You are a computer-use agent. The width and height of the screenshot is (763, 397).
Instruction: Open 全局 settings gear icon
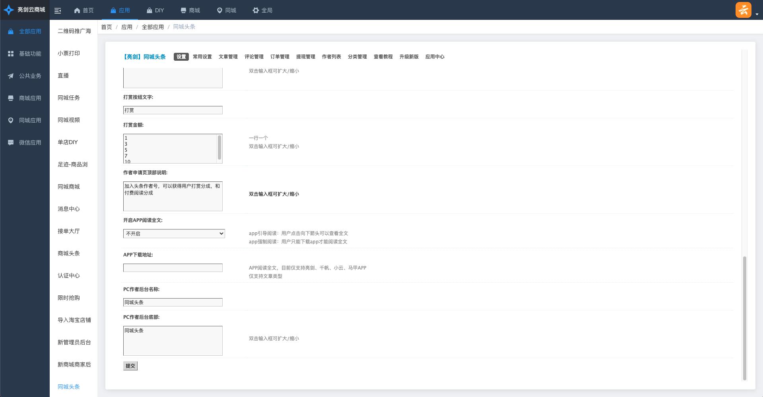(x=256, y=10)
